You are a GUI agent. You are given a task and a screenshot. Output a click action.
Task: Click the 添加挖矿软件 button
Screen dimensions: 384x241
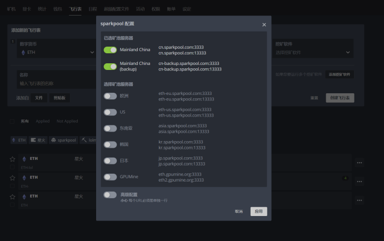(340, 74)
